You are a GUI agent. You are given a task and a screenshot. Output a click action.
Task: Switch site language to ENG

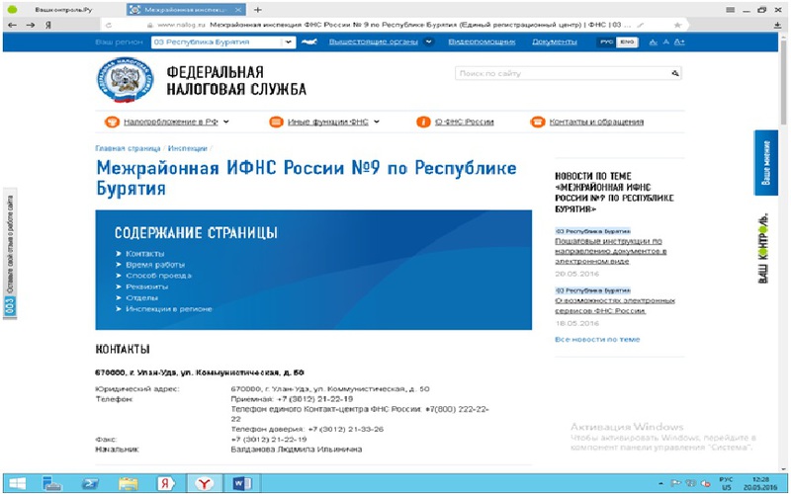point(627,41)
